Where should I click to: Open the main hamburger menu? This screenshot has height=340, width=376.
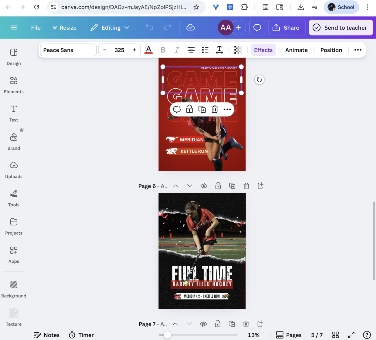tap(14, 28)
